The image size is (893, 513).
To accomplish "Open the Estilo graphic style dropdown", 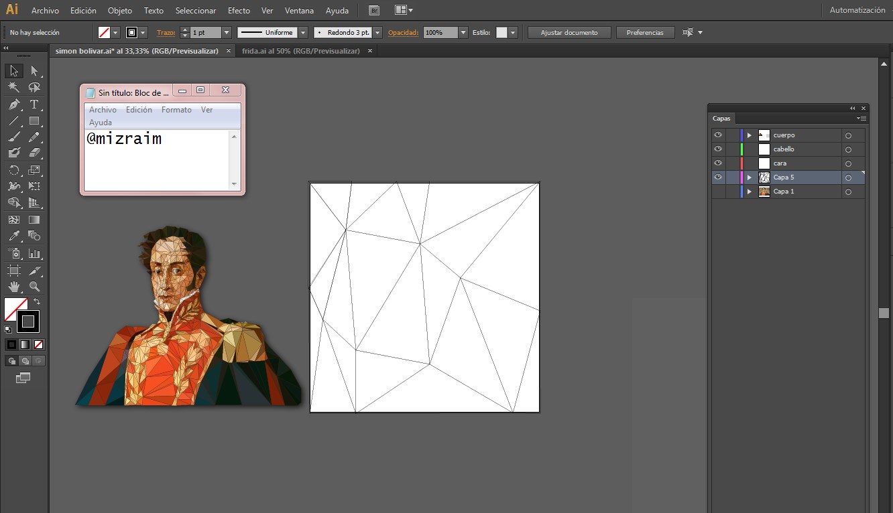I will pos(514,32).
